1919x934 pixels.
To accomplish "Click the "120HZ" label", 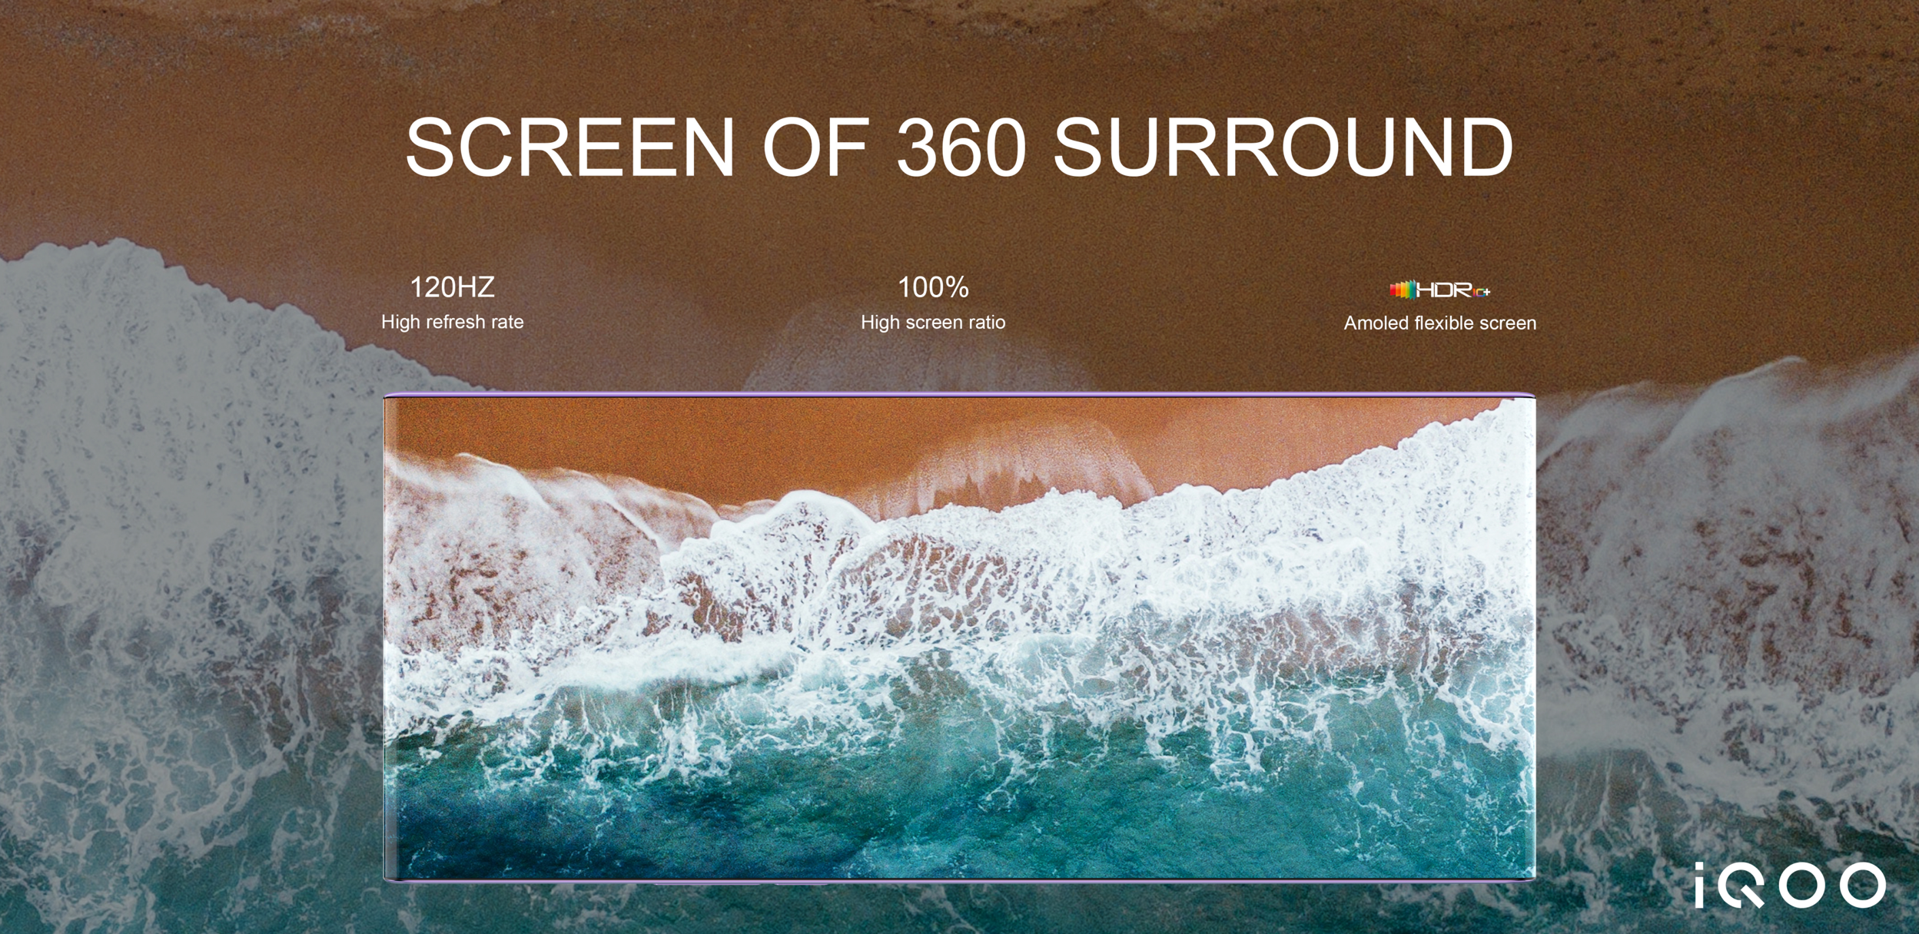I will coord(452,287).
